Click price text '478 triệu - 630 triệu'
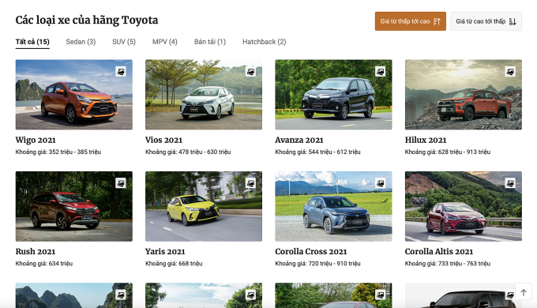Screen dimensions: 537x308 click(205, 152)
